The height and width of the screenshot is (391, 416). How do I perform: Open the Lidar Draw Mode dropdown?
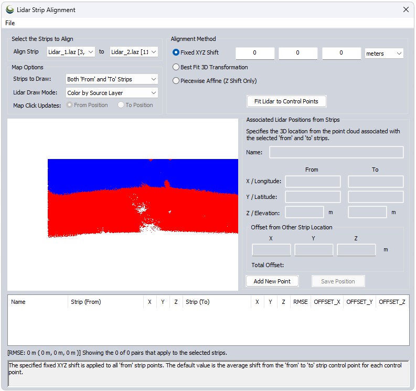pos(112,93)
